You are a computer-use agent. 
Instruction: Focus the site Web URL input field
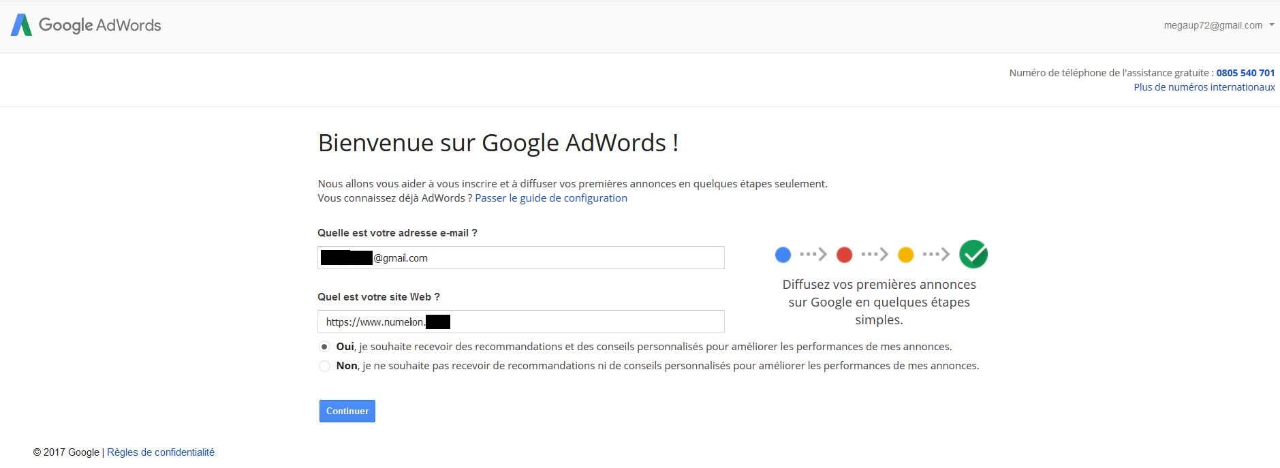click(x=521, y=322)
